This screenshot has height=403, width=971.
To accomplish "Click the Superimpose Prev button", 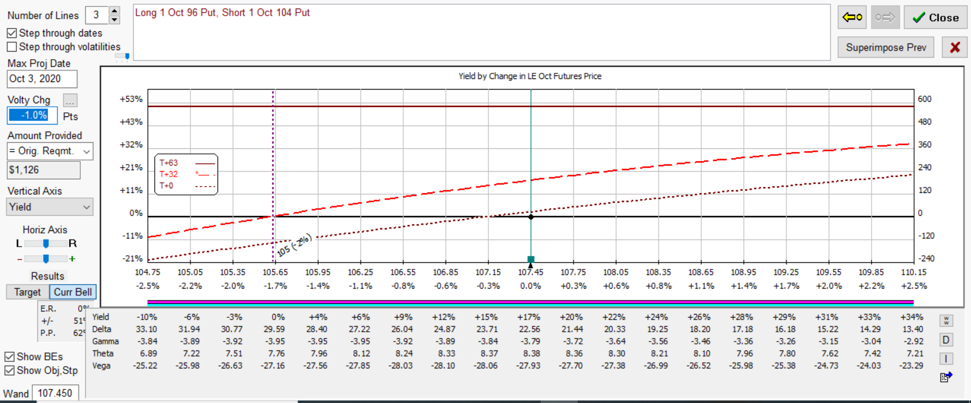I will [x=886, y=47].
